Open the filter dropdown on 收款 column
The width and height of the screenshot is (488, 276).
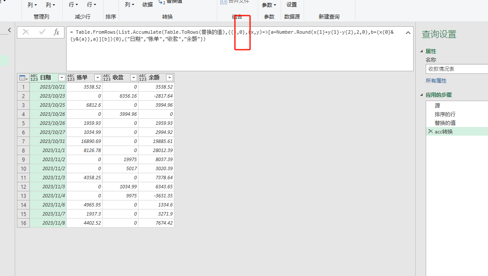point(133,78)
